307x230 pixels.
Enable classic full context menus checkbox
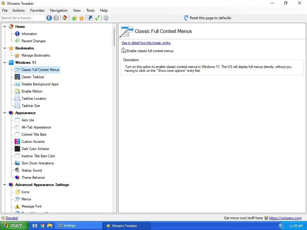123,51
